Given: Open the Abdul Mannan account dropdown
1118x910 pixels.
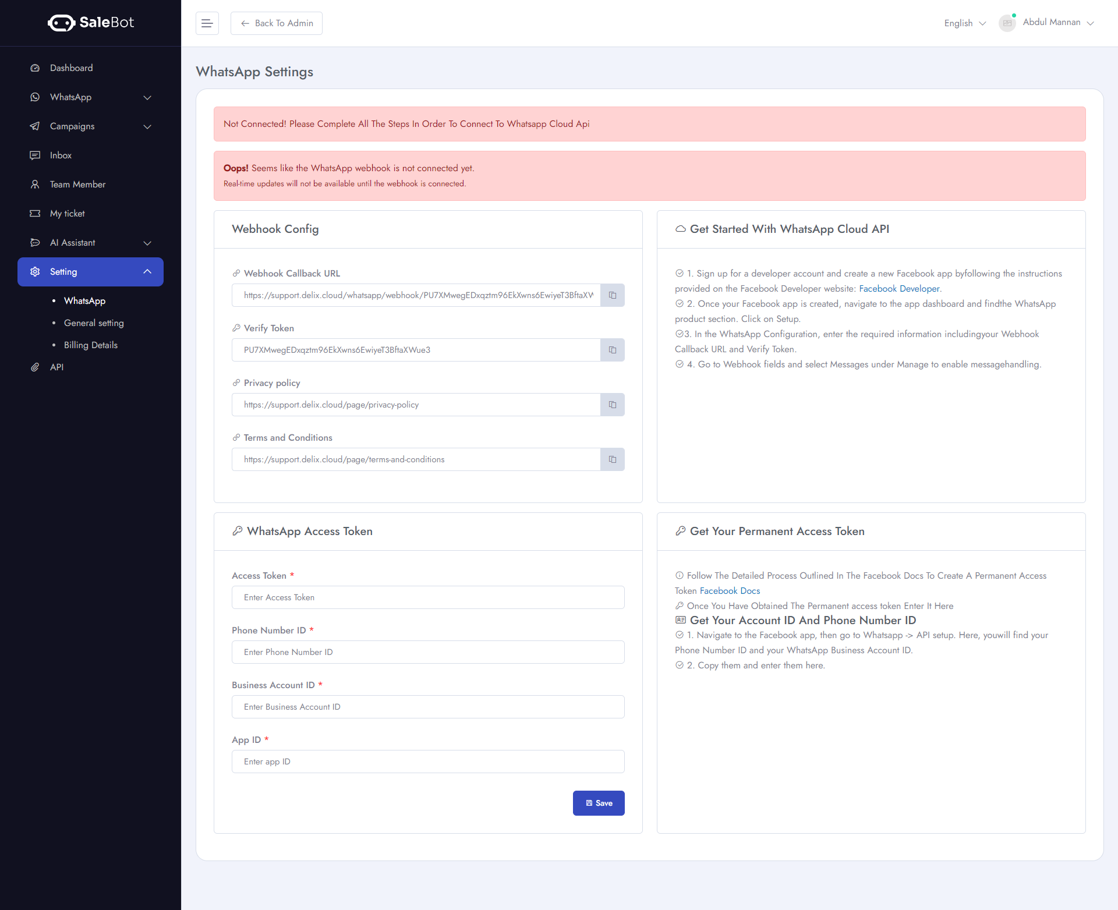Looking at the screenshot, I should click(1058, 22).
